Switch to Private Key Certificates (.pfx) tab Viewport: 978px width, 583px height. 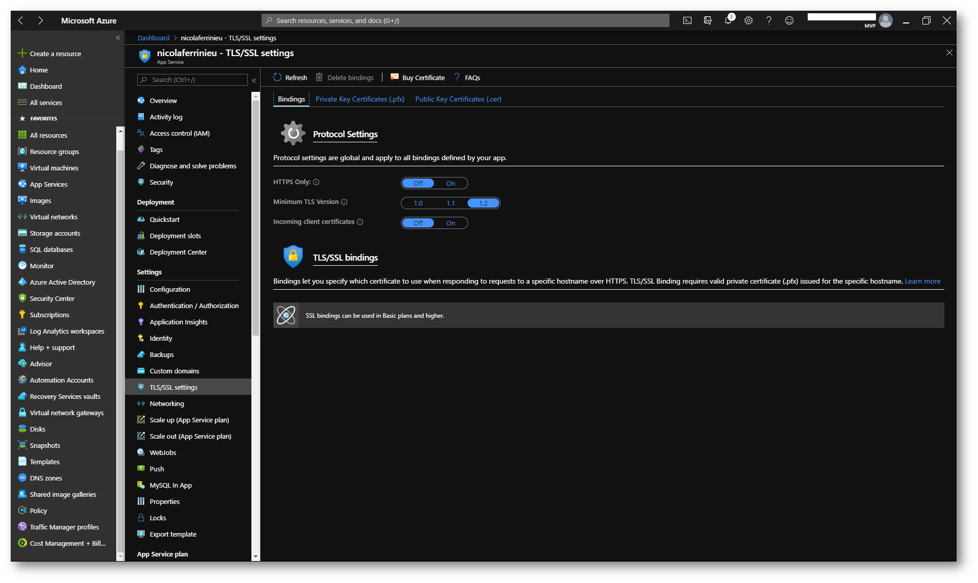click(360, 99)
